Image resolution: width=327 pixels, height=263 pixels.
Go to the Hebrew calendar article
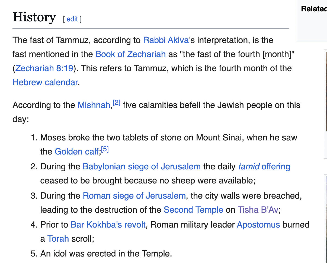45,82
